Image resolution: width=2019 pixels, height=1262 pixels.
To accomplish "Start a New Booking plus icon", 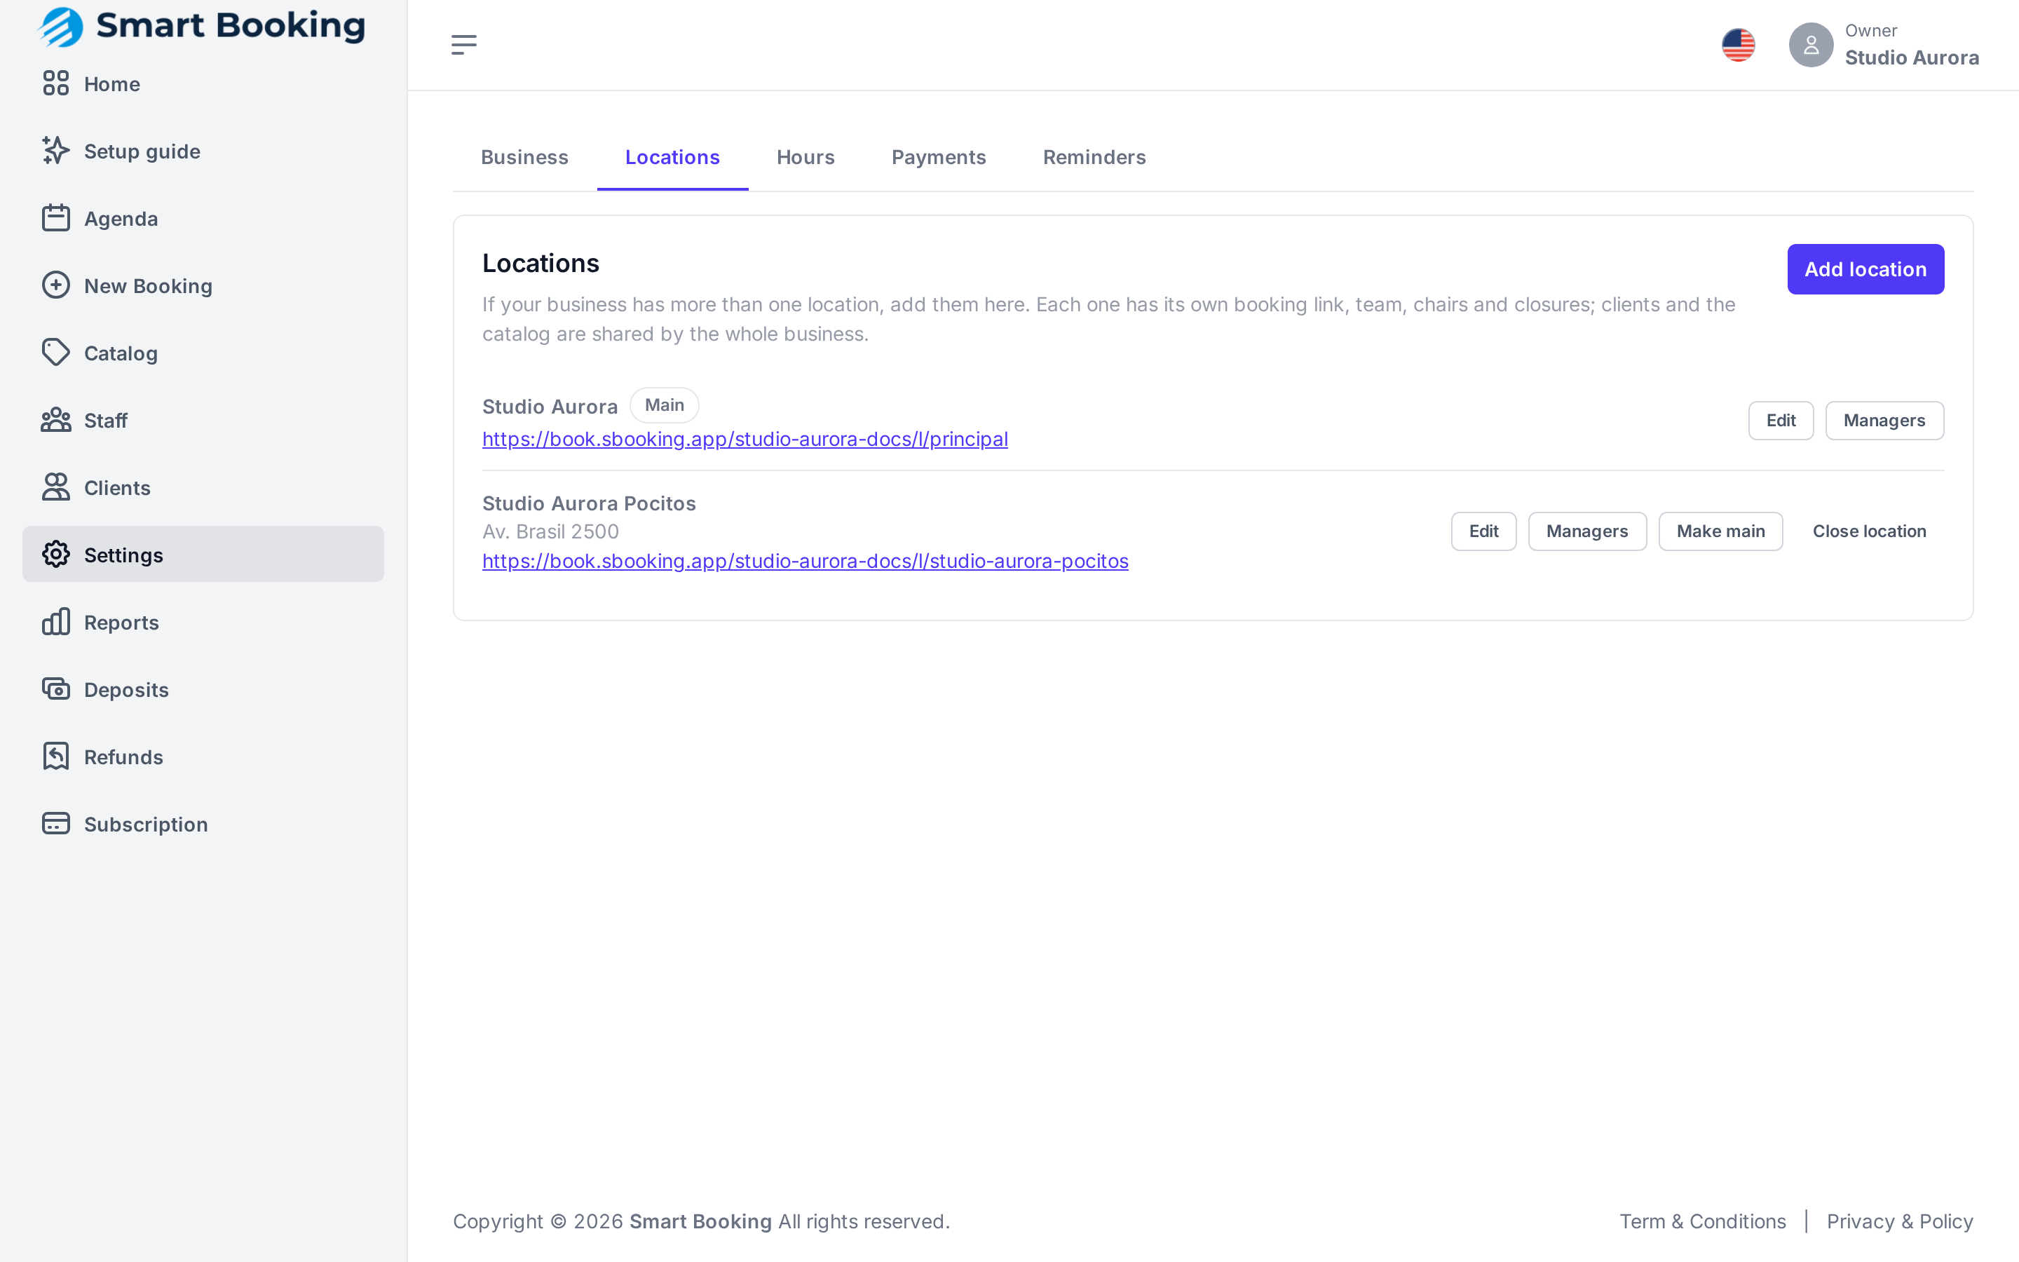I will [x=56, y=285].
